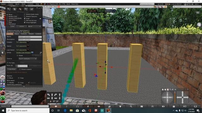The width and height of the screenshot is (202, 113).
Task: Open the sale type dropdown
Action: tap(30, 63)
